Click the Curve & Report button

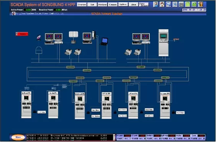coord(144,5)
